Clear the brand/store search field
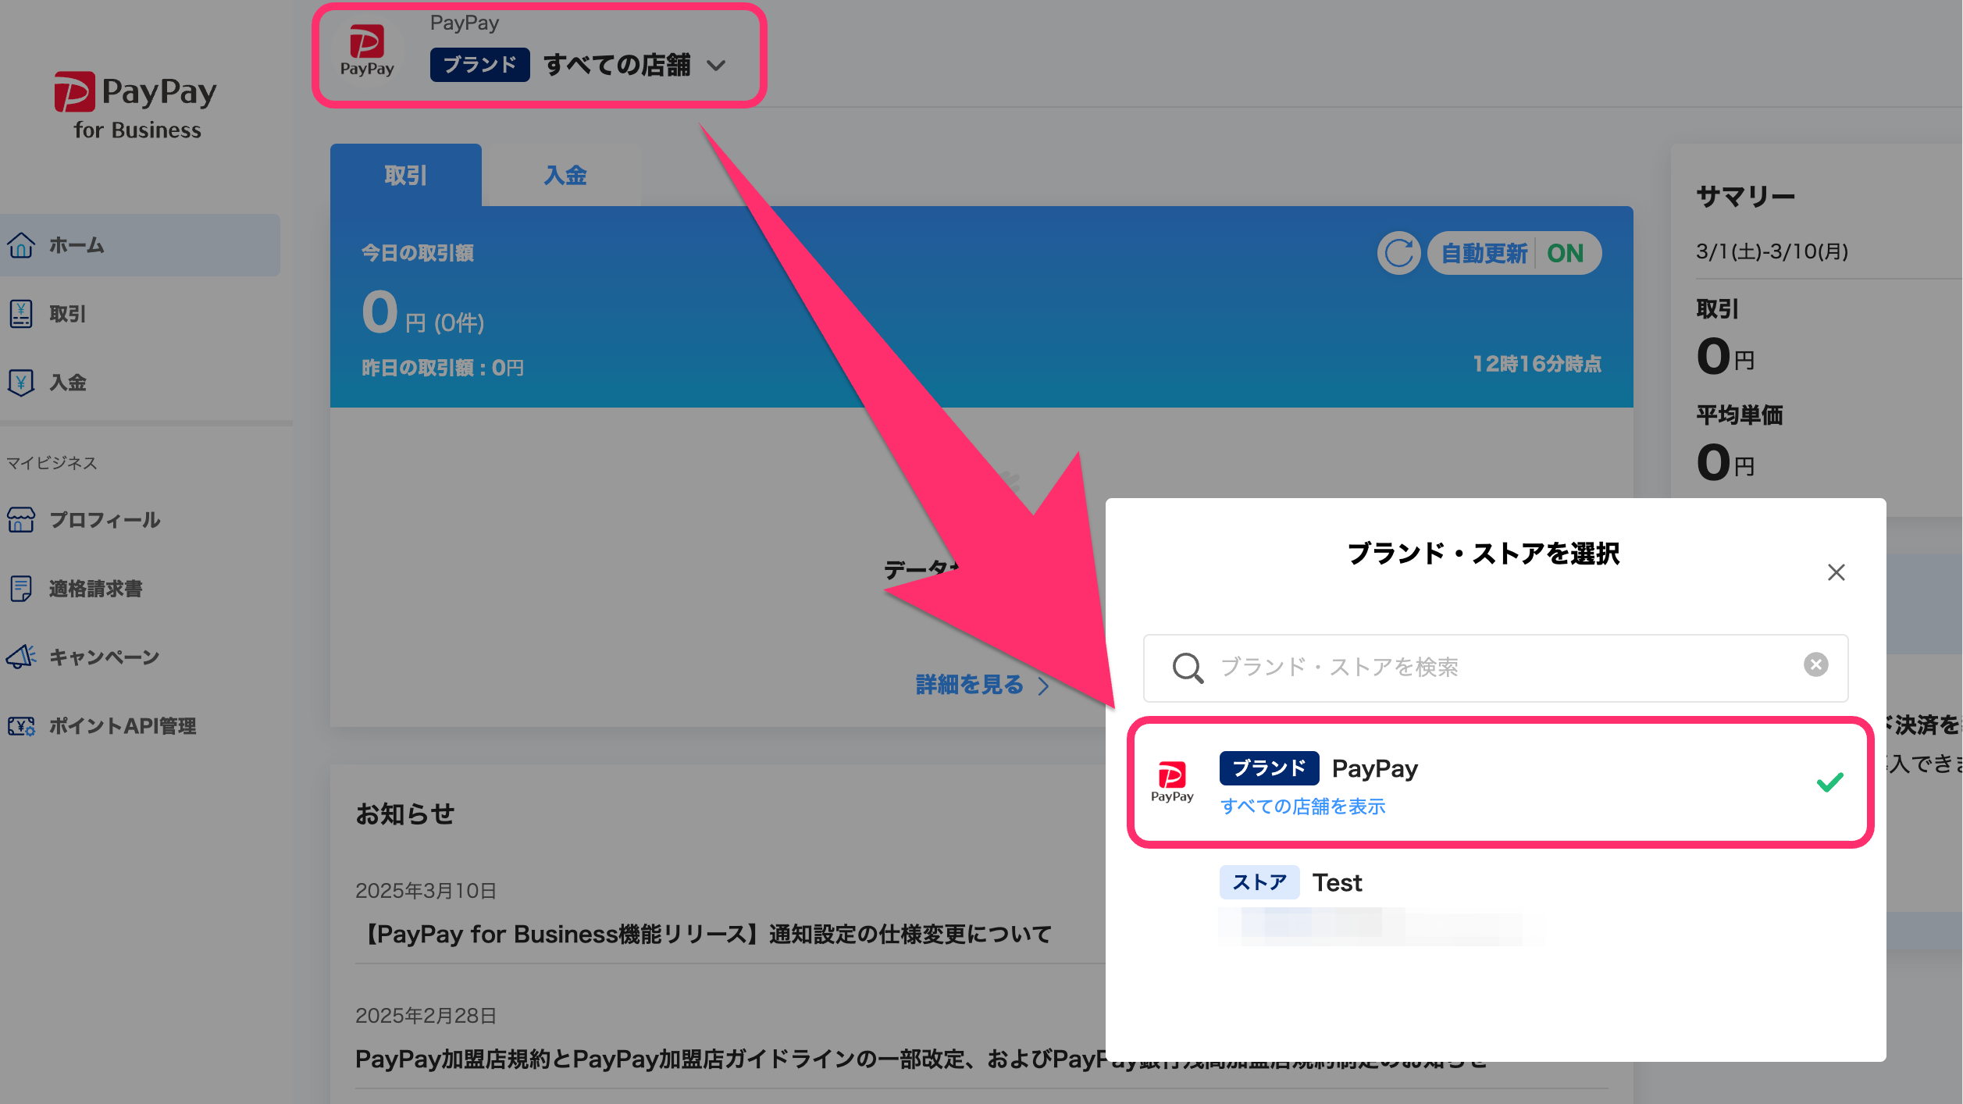This screenshot has width=1963, height=1104. [x=1816, y=665]
